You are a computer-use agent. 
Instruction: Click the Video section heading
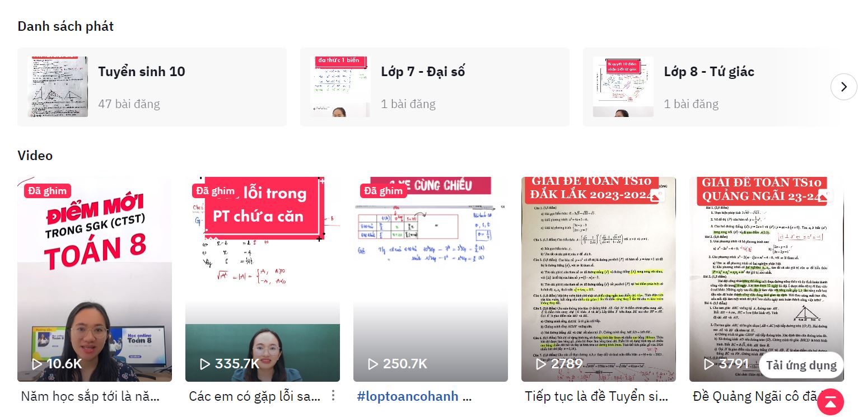35,156
